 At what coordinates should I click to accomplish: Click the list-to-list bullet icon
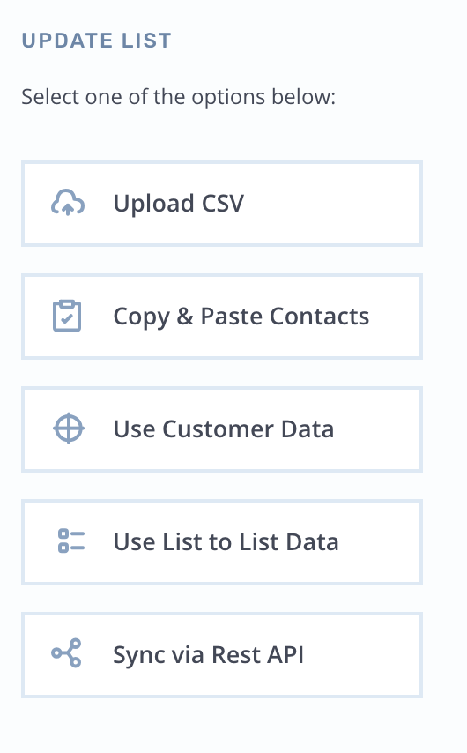pos(71,541)
